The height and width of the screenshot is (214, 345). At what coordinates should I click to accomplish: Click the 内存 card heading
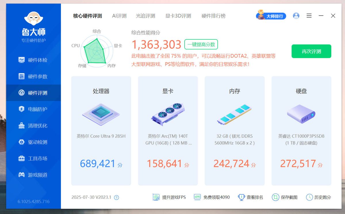click(235, 91)
